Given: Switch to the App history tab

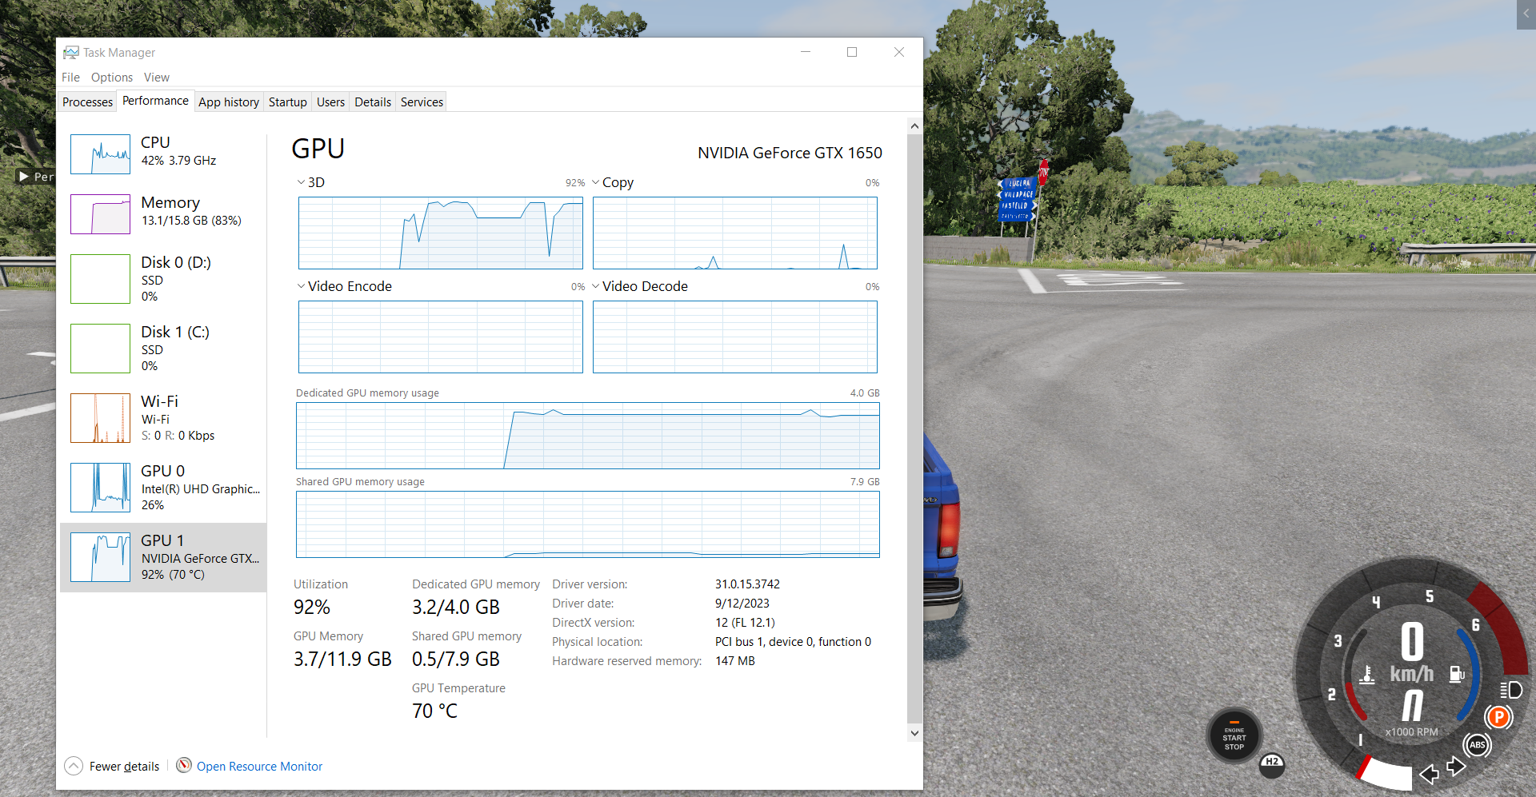Looking at the screenshot, I should click(x=229, y=102).
